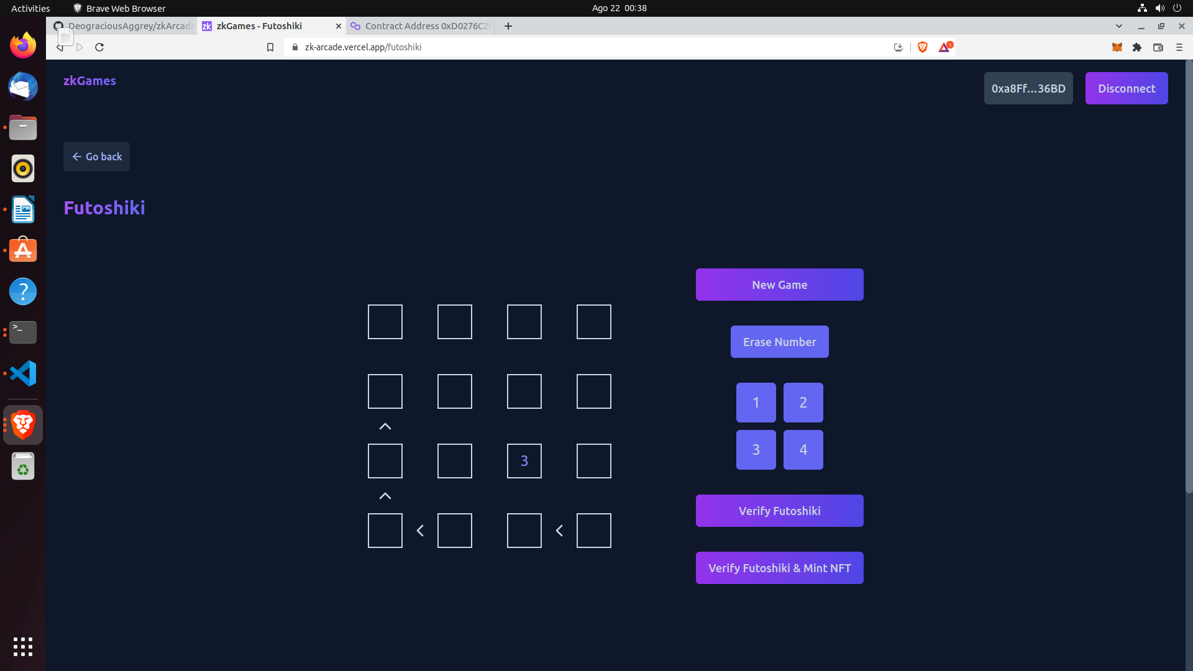Open the browser hamburger menu
The height and width of the screenshot is (671, 1193).
click(x=1179, y=47)
